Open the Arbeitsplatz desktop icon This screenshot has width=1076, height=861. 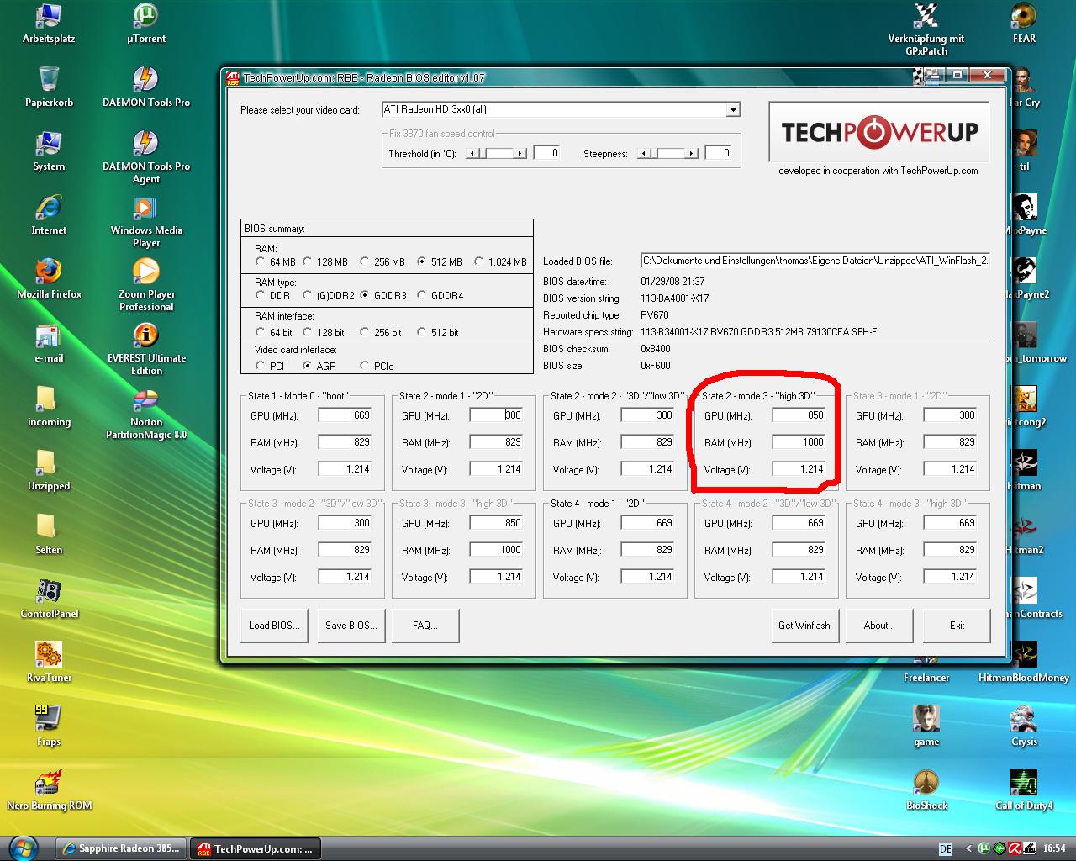point(49,24)
